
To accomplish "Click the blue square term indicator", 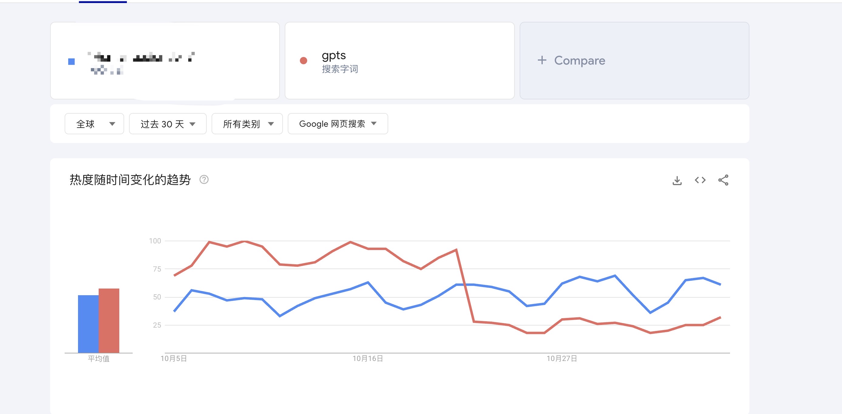I will point(72,62).
